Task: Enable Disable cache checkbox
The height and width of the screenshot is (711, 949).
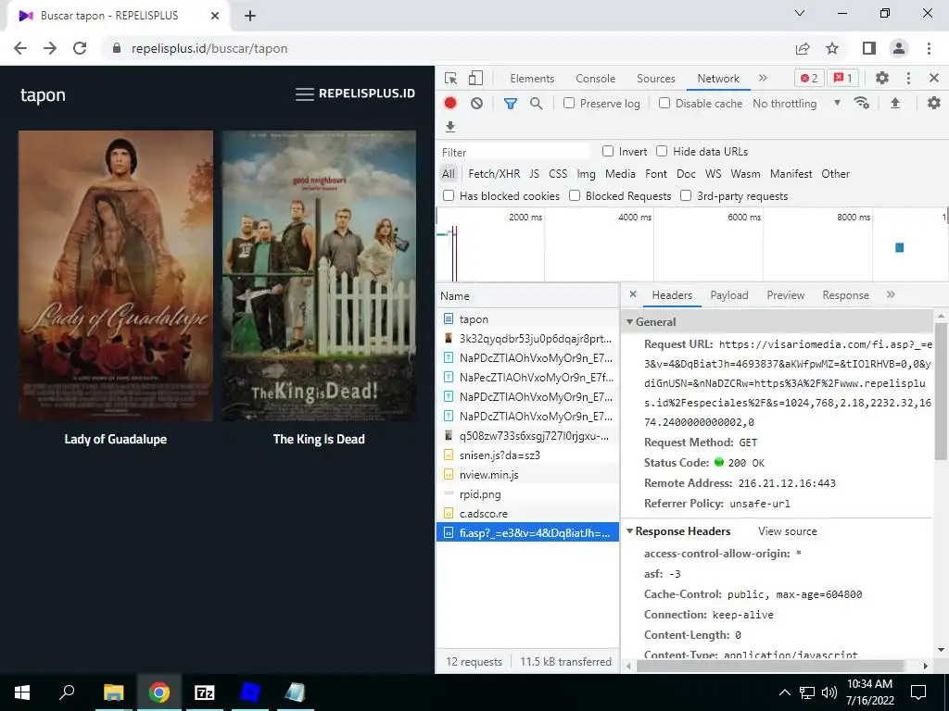Action: [x=664, y=103]
